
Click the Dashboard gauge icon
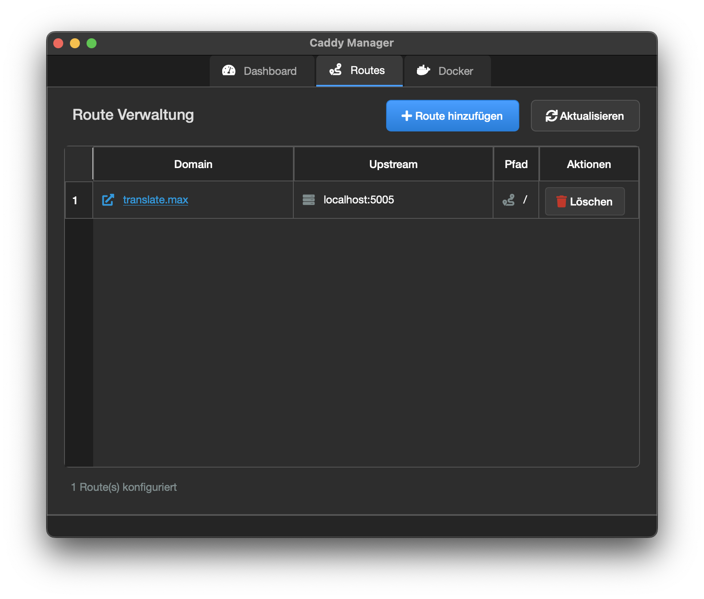point(229,70)
